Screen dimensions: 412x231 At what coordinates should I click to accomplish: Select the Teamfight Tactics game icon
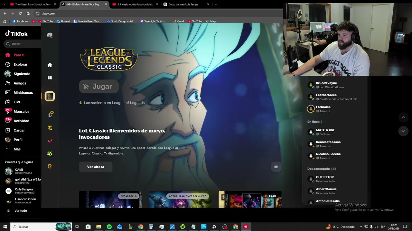pyautogui.click(x=50, y=128)
